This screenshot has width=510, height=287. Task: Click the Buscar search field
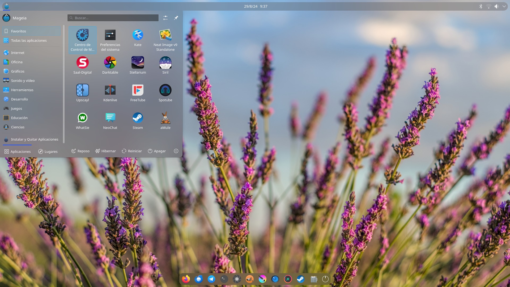[x=113, y=18]
